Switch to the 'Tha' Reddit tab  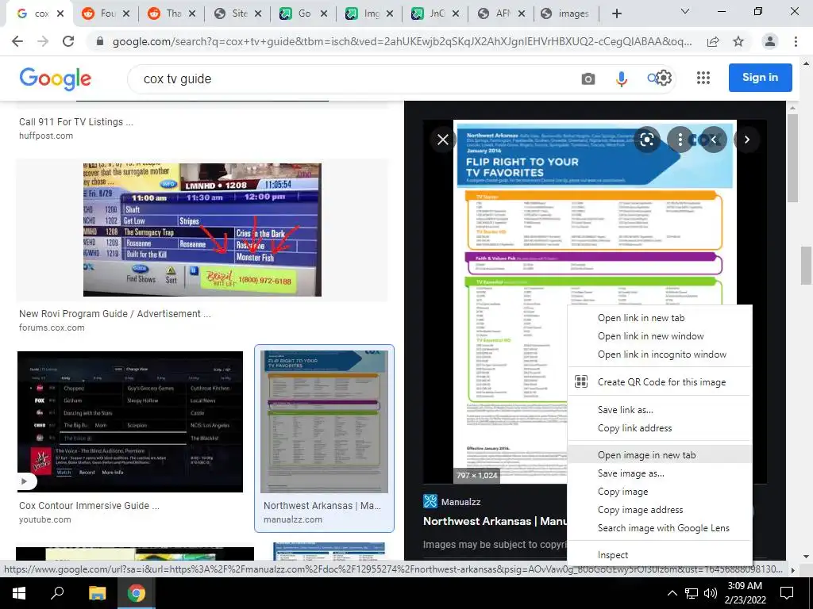pos(171,13)
